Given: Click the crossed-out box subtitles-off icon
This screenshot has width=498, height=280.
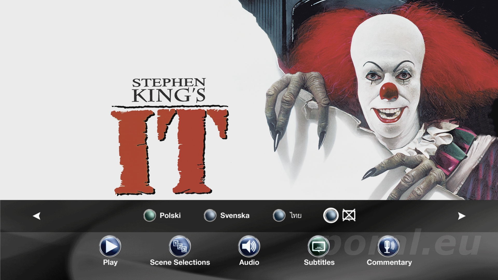Looking at the screenshot, I should tap(349, 215).
